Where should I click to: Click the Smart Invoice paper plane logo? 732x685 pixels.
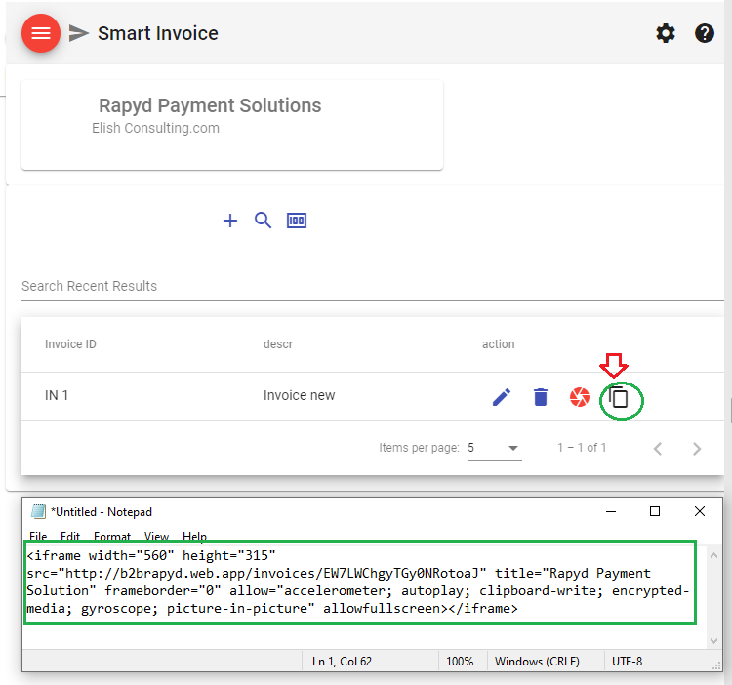[x=78, y=33]
